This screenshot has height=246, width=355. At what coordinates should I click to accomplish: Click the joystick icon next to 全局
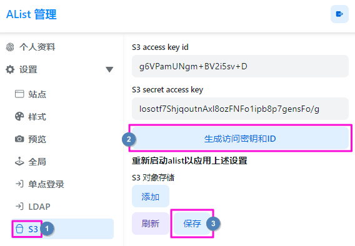pyautogui.click(x=19, y=161)
